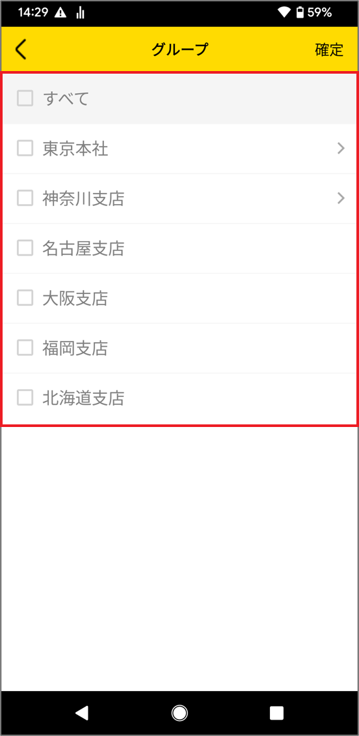The image size is (359, 736).
Task: Tap the warning triangle status icon
Action: point(60,12)
